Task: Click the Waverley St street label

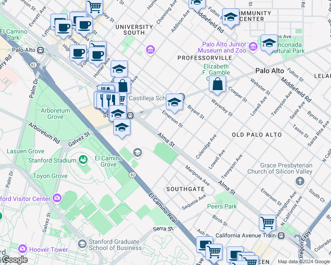Action: tap(222, 108)
